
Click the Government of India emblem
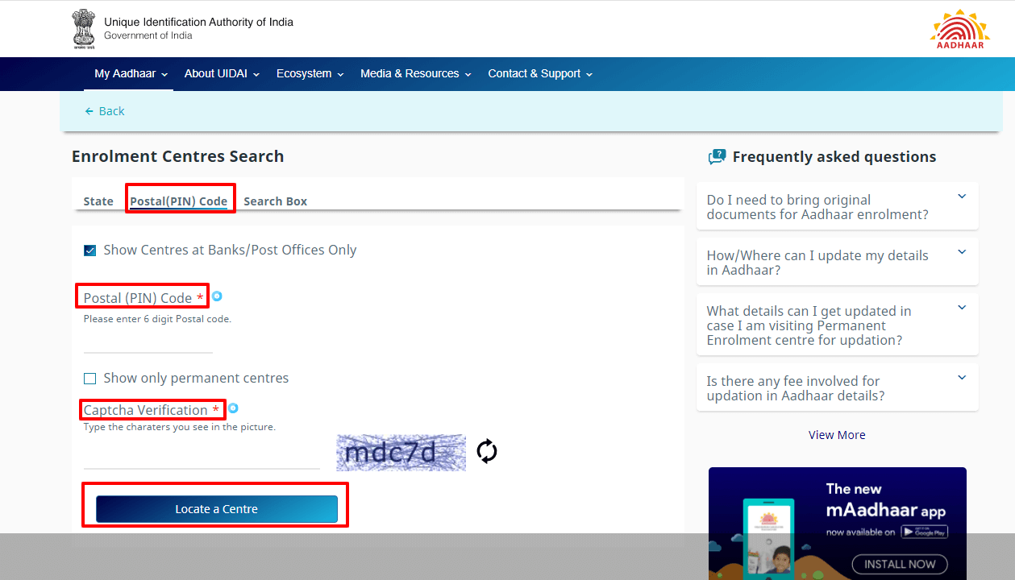[83, 29]
